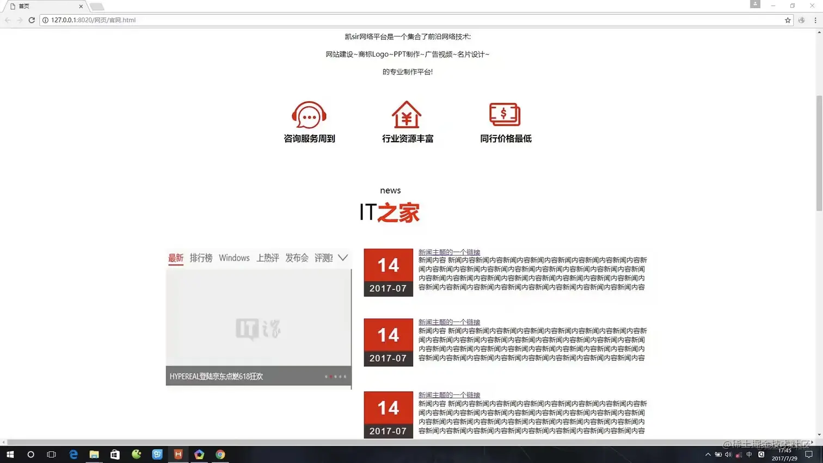Select the 最新 news tab

[x=176, y=258]
